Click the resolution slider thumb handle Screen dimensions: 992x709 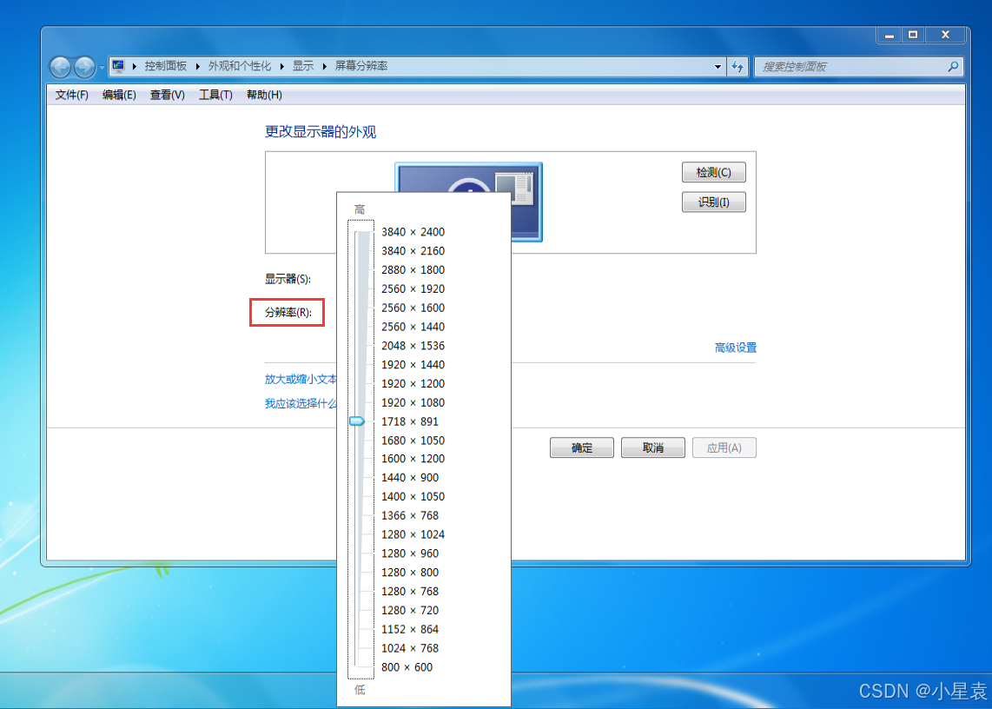click(357, 421)
